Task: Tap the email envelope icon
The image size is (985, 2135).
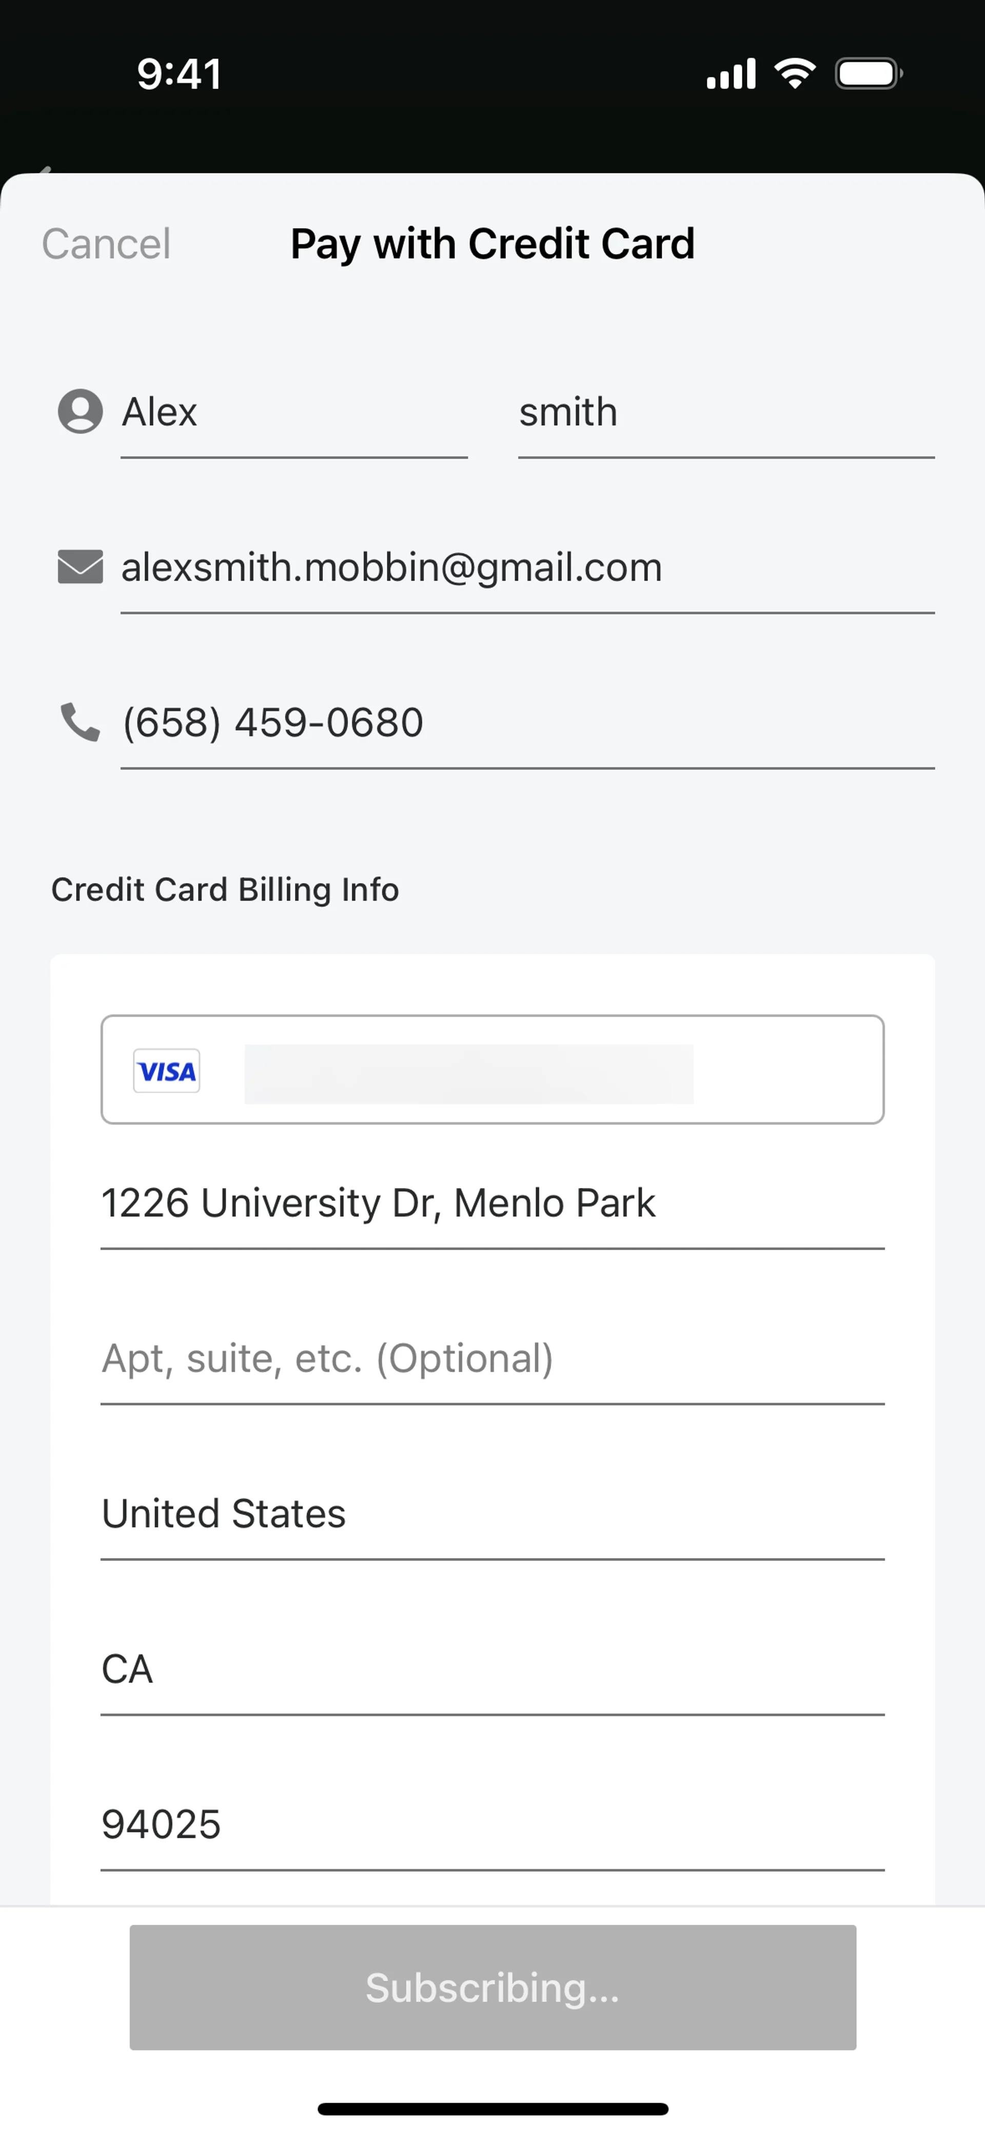Action: (x=80, y=567)
